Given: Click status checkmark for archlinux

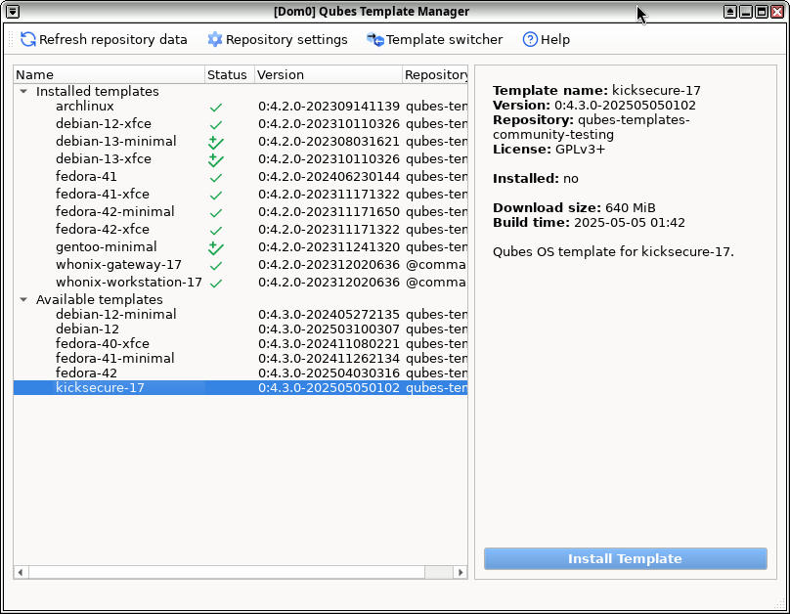Looking at the screenshot, I should 216,108.
